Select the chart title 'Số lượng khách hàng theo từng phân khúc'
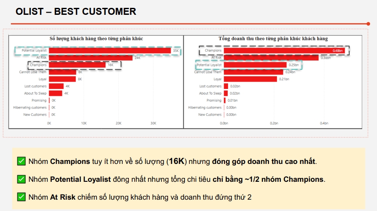This screenshot has width=377, height=211. click(96, 39)
